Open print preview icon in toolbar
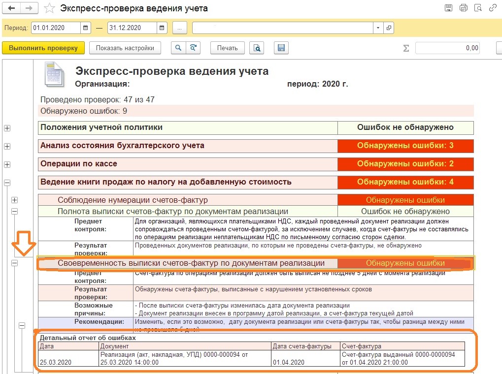This screenshot has width=502, height=374. 257,48
